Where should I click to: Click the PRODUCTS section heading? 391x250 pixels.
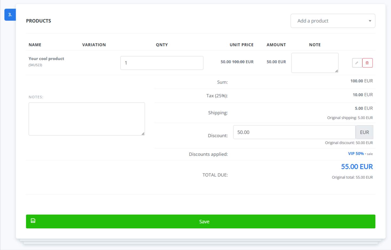38,21
